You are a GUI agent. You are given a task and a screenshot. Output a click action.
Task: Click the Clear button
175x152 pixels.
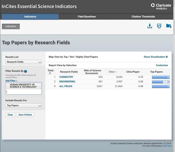click(10, 115)
